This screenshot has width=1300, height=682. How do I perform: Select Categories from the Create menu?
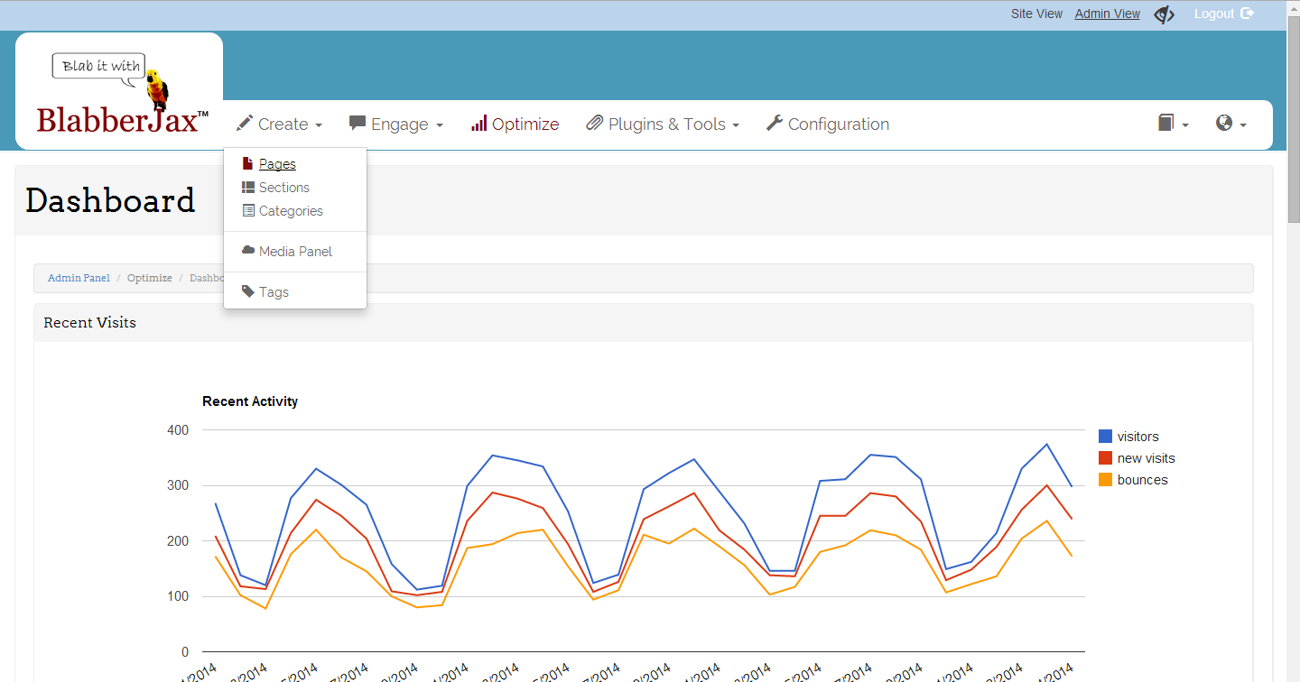[x=291, y=211]
